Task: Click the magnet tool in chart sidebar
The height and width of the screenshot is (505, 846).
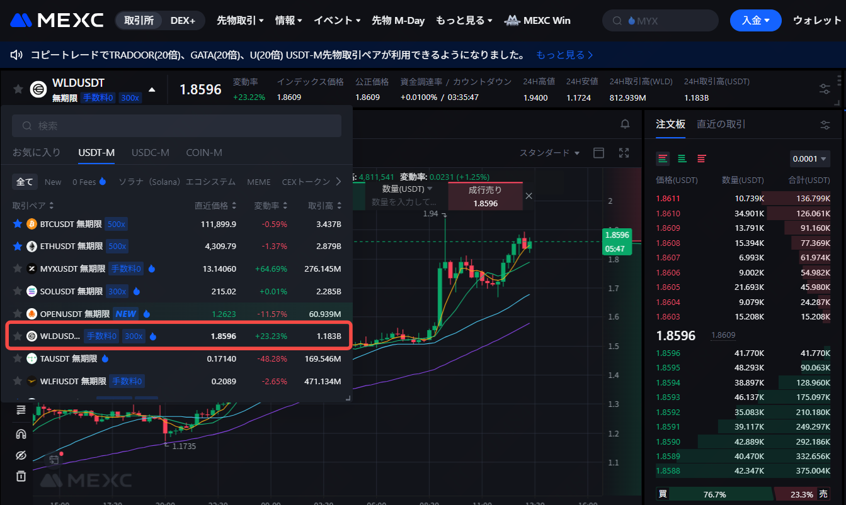Action: (21, 434)
